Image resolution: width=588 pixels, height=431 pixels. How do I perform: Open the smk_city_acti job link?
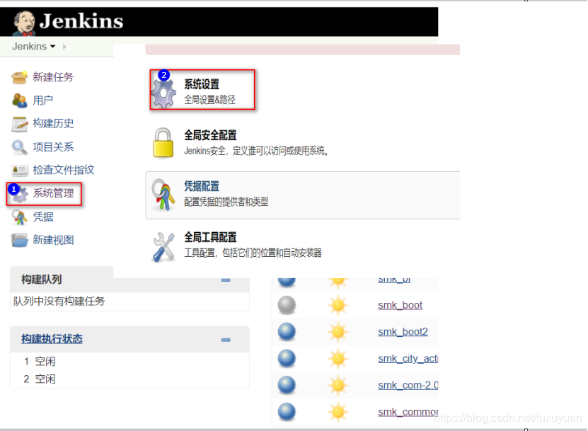pyautogui.click(x=408, y=359)
